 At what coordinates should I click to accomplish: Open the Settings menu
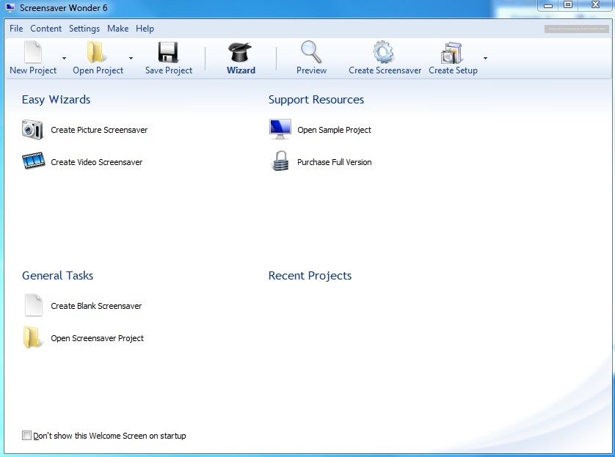pos(84,29)
